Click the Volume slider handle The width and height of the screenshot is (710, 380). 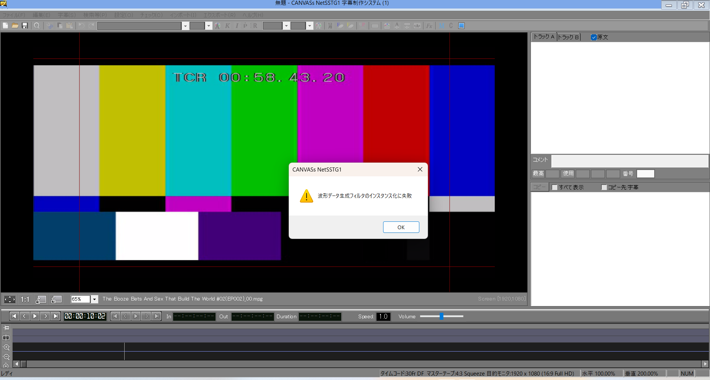tap(442, 316)
